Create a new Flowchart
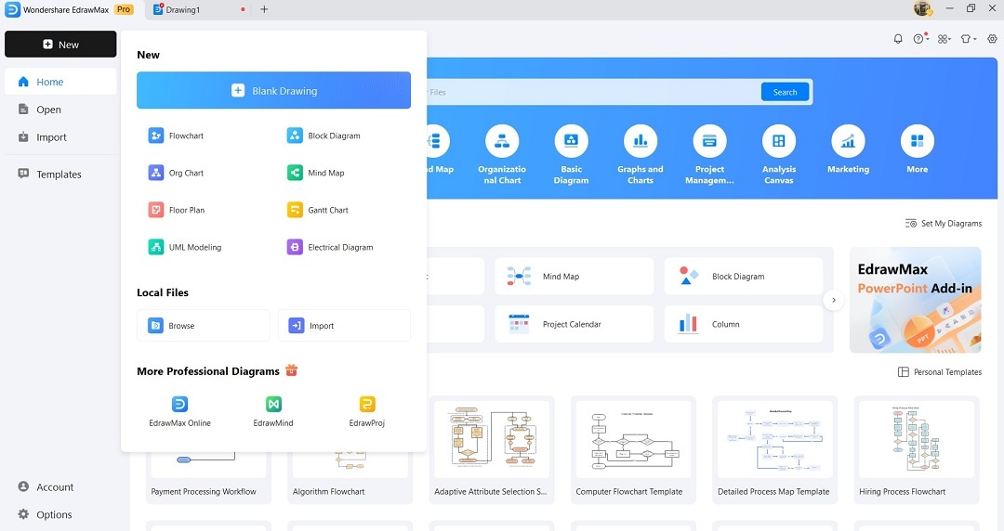Screen dimensions: 1004x531 (x=176, y=136)
